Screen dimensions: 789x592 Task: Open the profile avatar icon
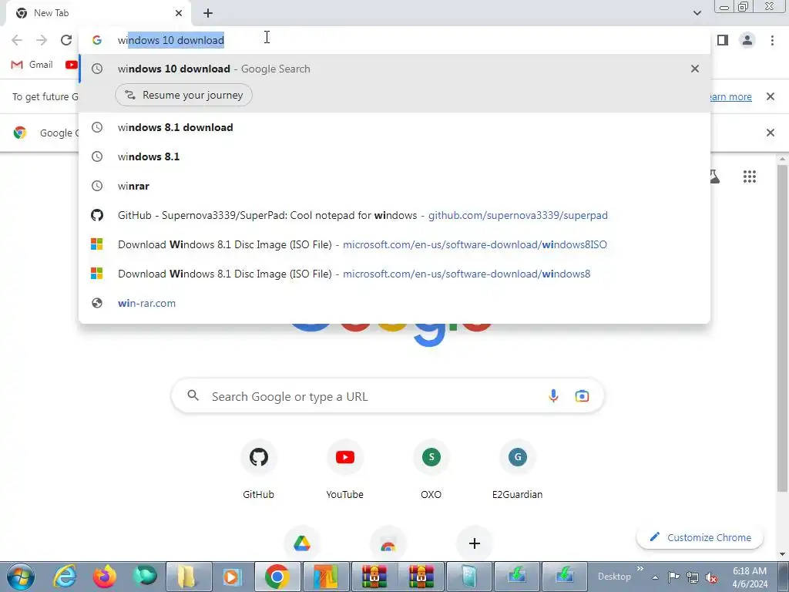(x=747, y=40)
